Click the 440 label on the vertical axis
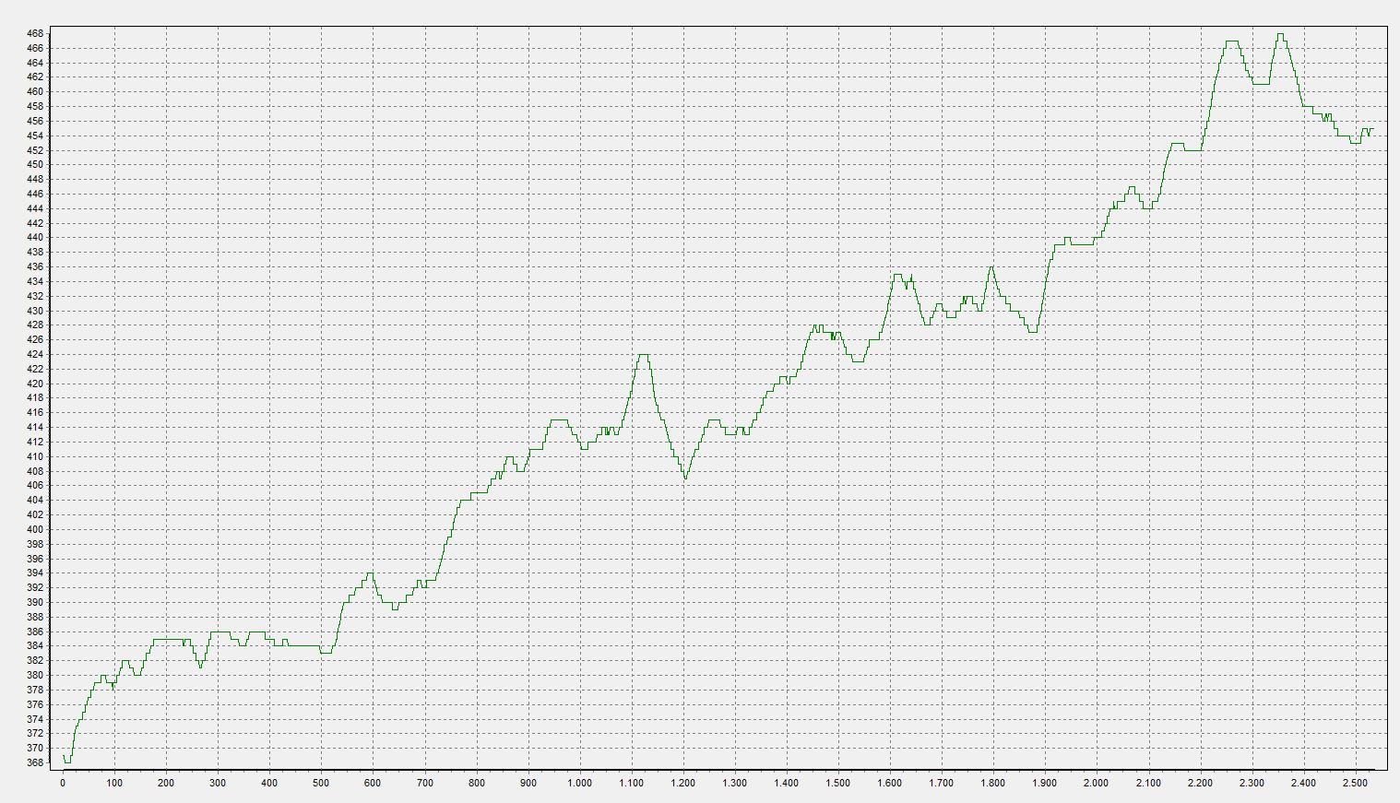The image size is (1400, 803). (x=34, y=238)
